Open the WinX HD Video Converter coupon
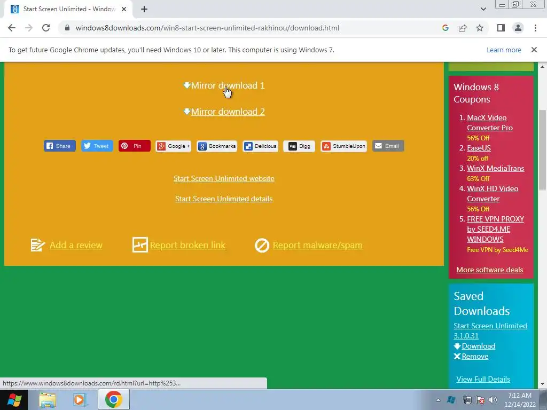Screen dimensions: 547x410 [x=493, y=193]
